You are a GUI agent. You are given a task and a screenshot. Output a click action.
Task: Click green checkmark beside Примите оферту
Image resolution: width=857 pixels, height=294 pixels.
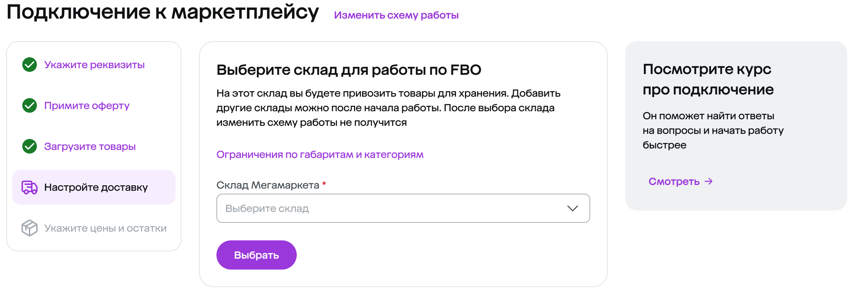point(30,106)
